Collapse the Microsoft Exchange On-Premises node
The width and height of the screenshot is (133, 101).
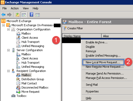pos(3,25)
